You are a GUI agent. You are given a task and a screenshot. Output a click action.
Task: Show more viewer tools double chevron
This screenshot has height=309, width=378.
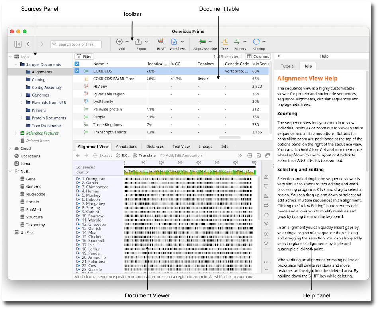pyautogui.click(x=240, y=155)
